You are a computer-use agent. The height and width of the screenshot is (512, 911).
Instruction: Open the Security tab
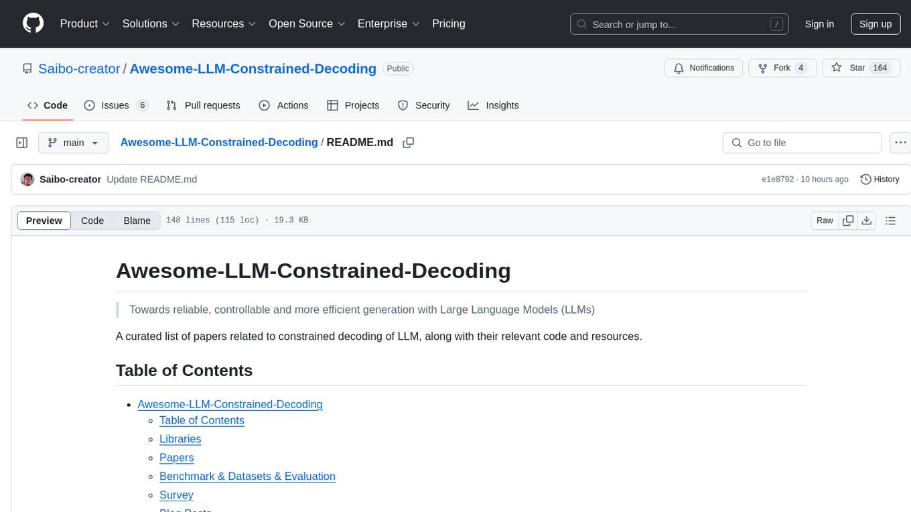pyautogui.click(x=423, y=105)
